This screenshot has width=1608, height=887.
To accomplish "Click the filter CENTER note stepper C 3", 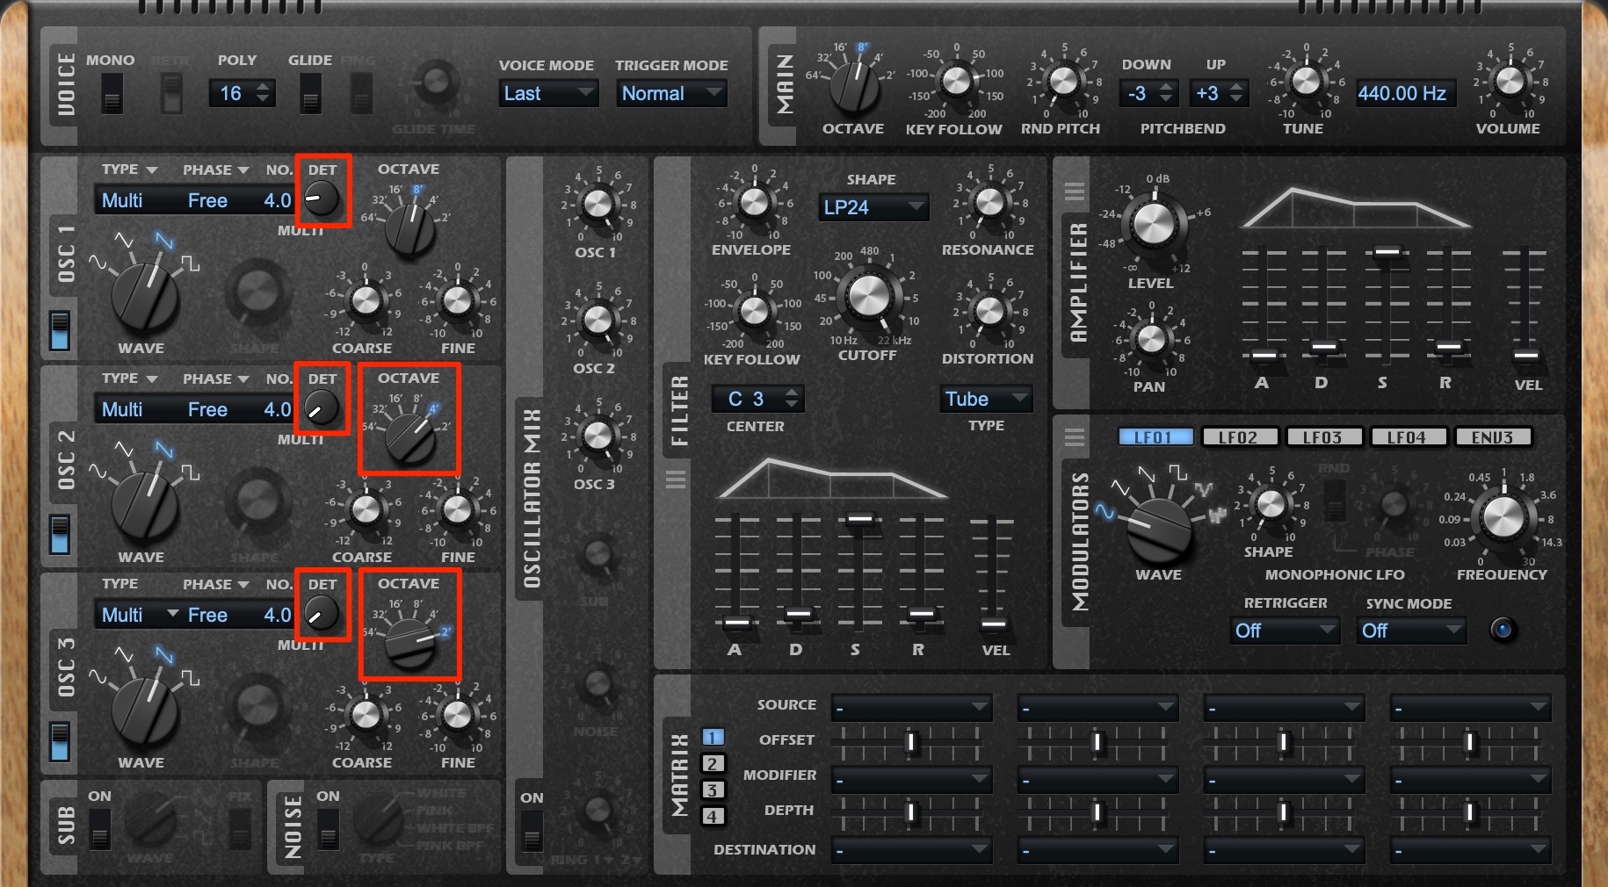I will tap(757, 399).
